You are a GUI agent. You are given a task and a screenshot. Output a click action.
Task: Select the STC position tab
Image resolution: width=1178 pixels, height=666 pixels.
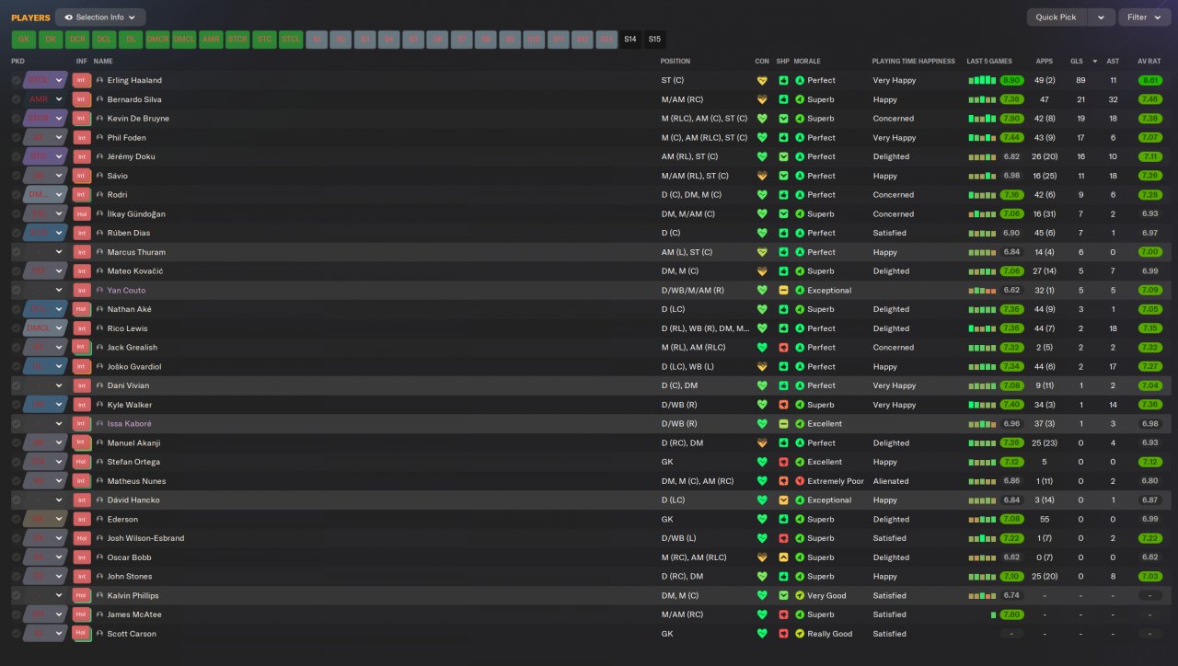click(264, 40)
